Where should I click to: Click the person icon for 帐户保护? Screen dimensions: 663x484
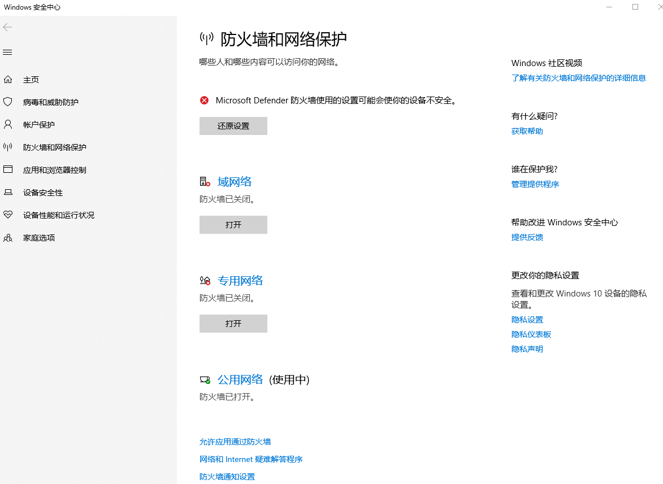click(x=7, y=124)
